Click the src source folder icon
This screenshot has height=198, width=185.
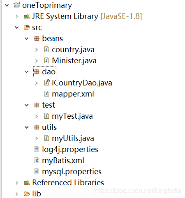click(x=27, y=28)
